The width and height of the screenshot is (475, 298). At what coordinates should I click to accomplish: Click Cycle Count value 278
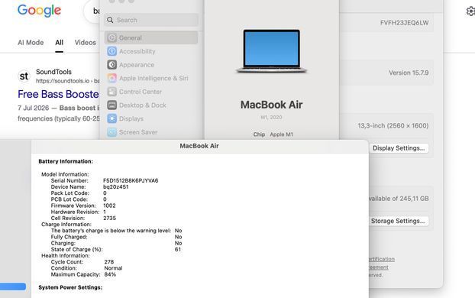(x=109, y=262)
